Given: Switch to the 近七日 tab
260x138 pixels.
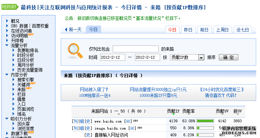Looking at the screenshot, I should click(x=243, y=30).
